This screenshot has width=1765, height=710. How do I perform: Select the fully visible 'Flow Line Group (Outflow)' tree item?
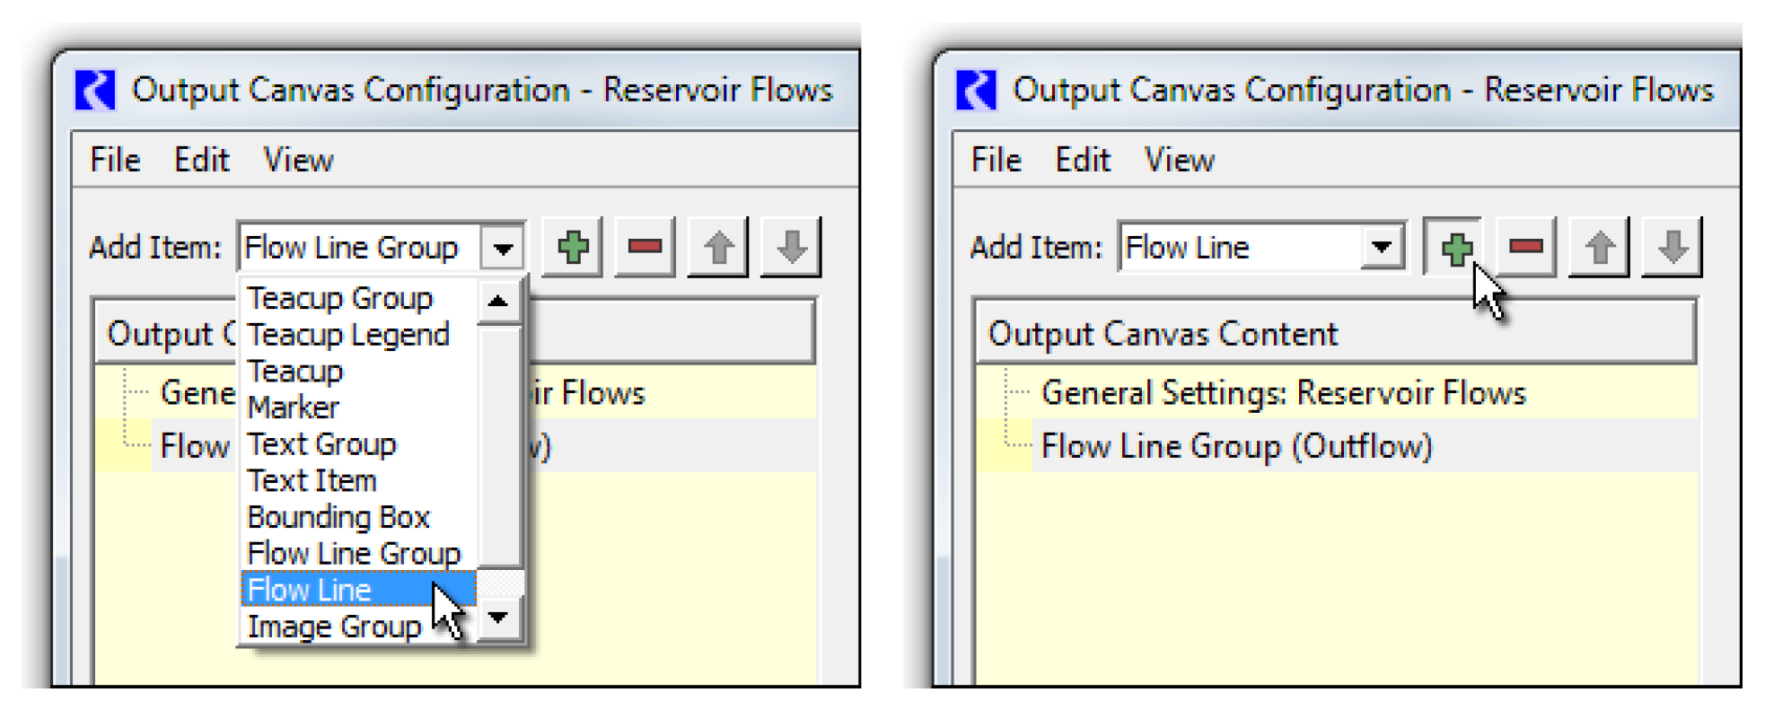click(x=1236, y=446)
